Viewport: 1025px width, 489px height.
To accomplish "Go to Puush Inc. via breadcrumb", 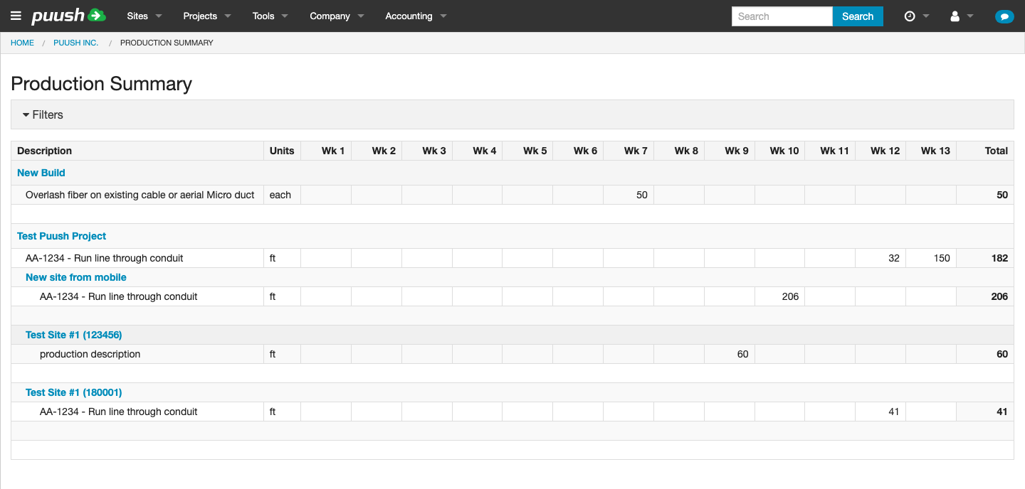I will [x=75, y=43].
